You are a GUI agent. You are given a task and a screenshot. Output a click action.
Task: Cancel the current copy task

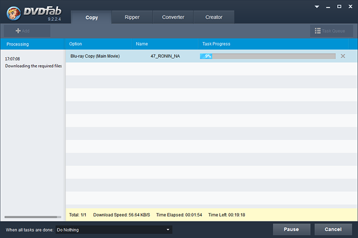click(x=333, y=229)
